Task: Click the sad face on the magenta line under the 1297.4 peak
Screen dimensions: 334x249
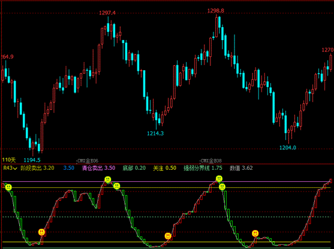Action: (x=108, y=179)
